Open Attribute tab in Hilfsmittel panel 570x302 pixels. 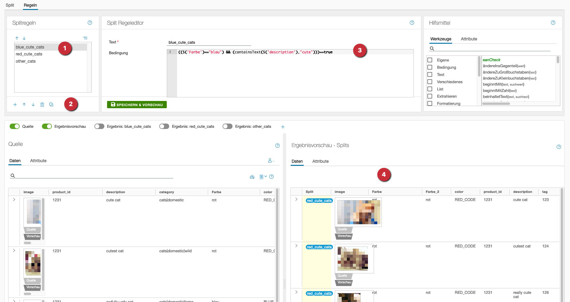coord(469,39)
